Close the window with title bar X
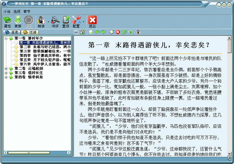Image resolution: width=234 pixels, height=164 pixels. tap(229, 5)
